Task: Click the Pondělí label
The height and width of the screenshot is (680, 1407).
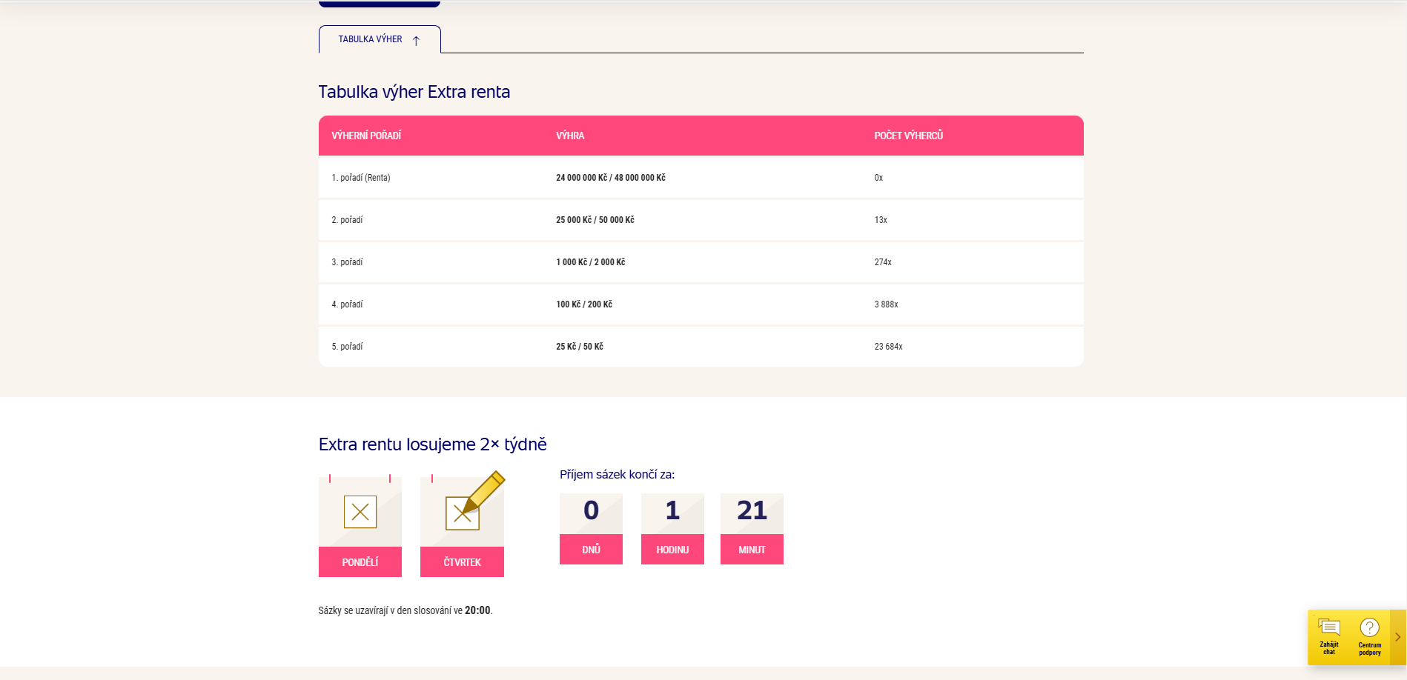Action: pyautogui.click(x=360, y=562)
